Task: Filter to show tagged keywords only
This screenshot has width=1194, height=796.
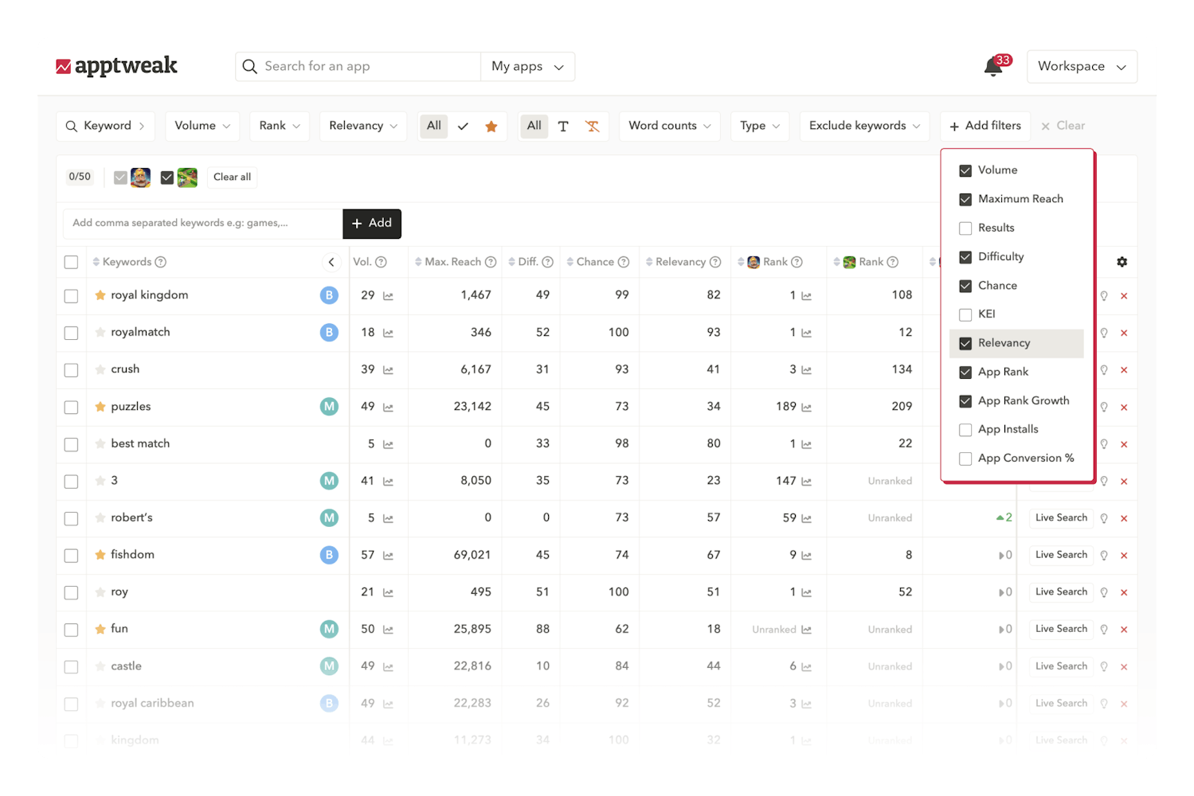Action: click(563, 126)
